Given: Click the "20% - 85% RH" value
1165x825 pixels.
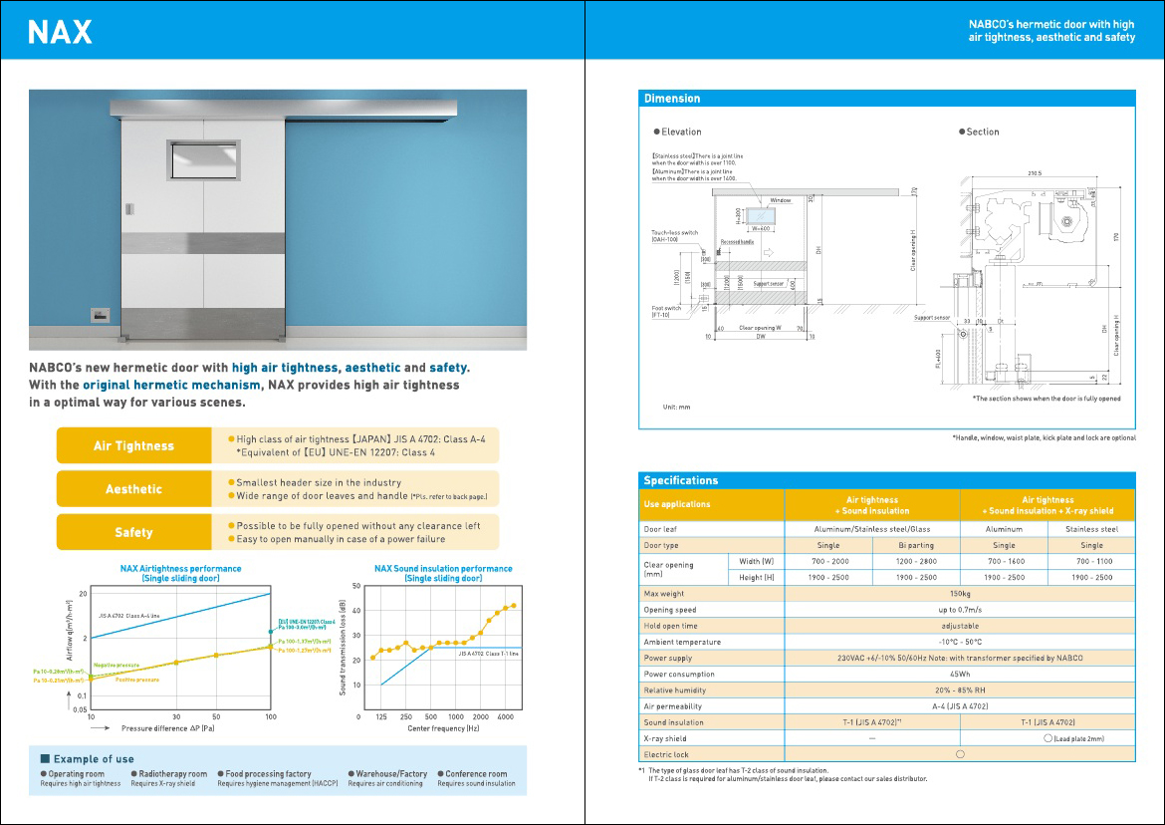Looking at the screenshot, I should (960, 690).
